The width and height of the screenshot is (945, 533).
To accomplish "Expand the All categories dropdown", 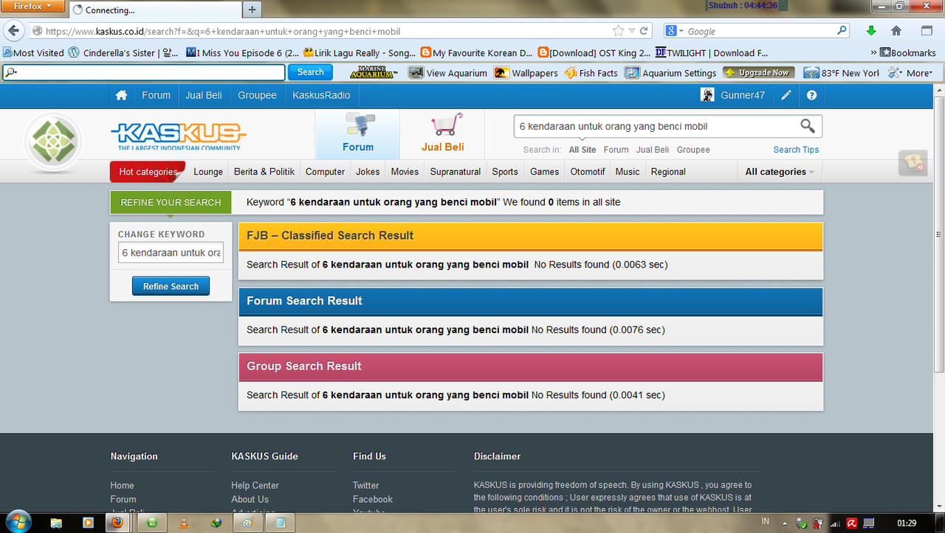I will [780, 172].
